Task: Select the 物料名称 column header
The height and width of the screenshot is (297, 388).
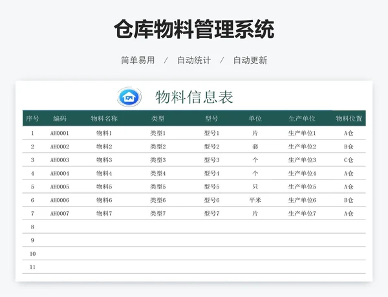Action: 104,119
